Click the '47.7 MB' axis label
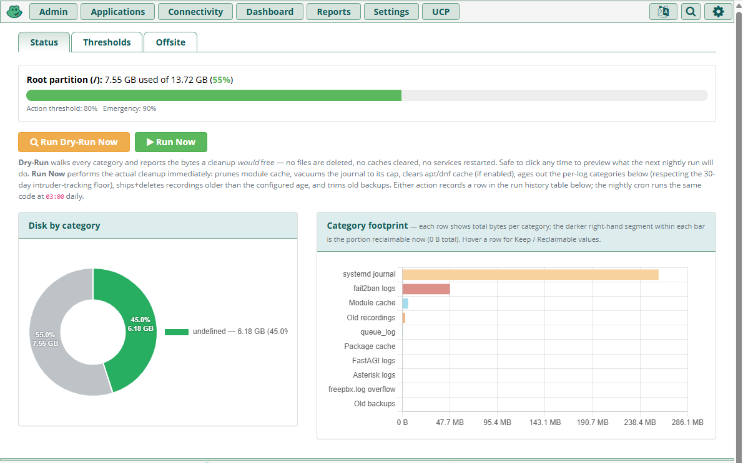743x463 pixels. [450, 422]
